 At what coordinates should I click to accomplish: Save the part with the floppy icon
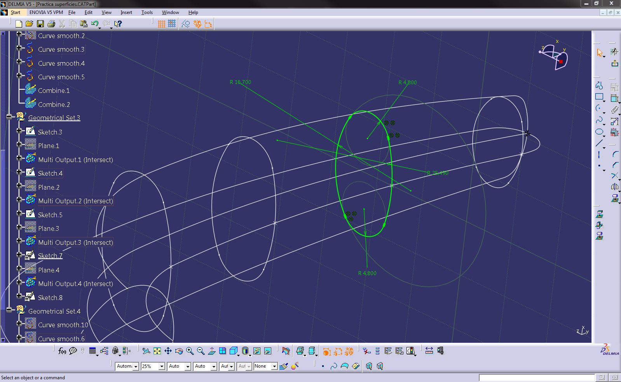point(40,24)
